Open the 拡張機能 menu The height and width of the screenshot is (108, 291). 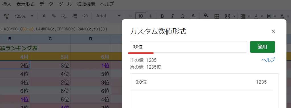[x=86, y=4]
